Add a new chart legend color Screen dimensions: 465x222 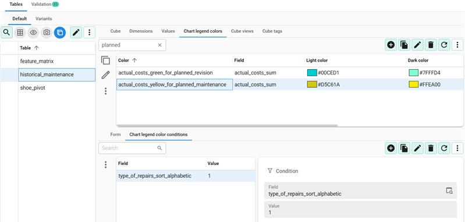(391, 45)
